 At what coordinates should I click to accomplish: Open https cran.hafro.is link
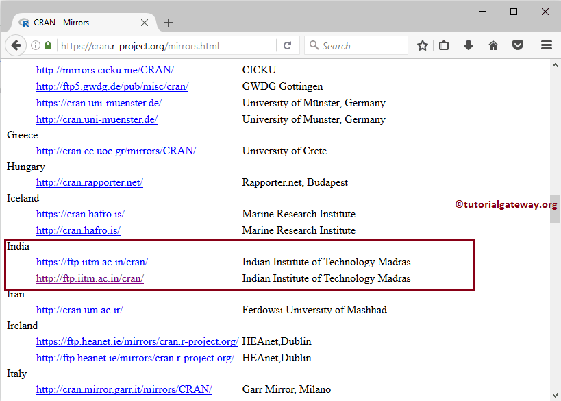[x=80, y=214]
